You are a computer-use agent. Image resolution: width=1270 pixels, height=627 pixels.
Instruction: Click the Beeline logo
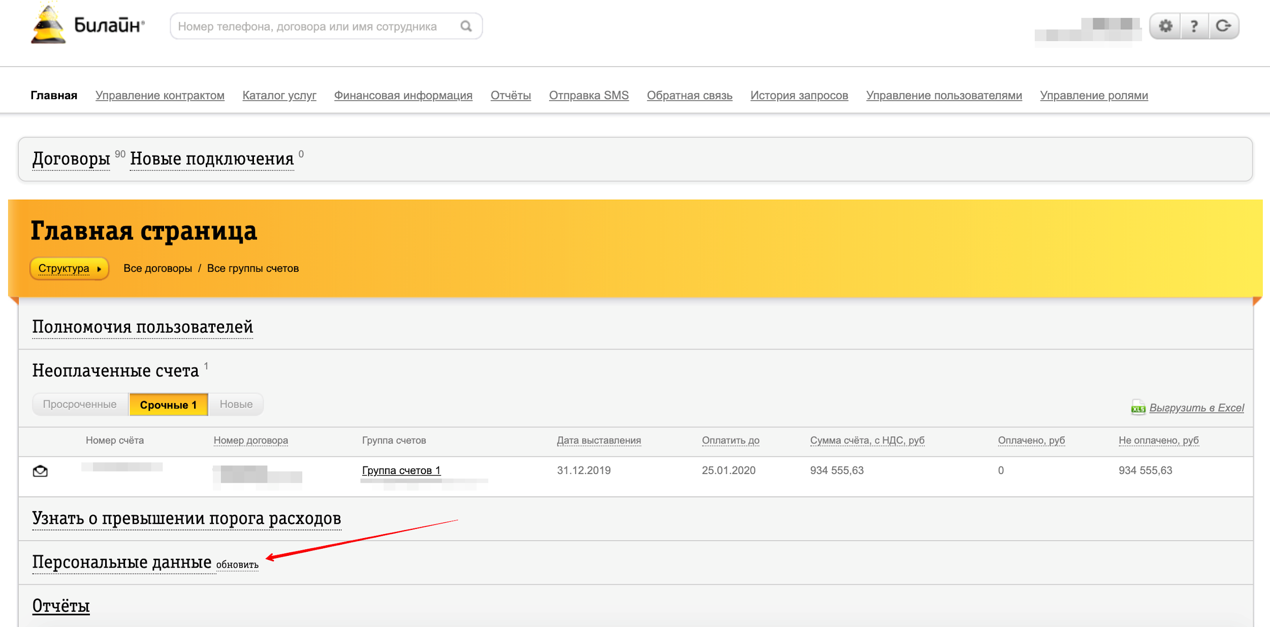87,24
